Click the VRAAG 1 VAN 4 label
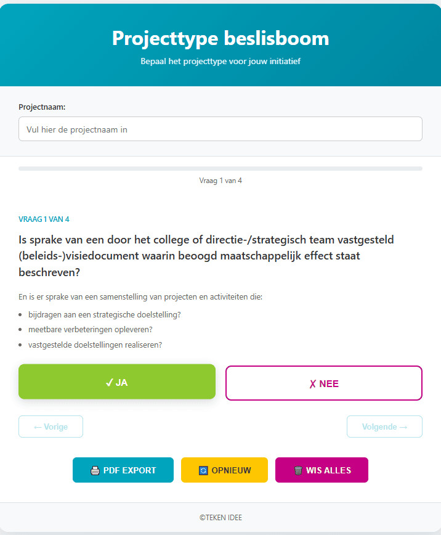441x535 pixels. coord(44,219)
